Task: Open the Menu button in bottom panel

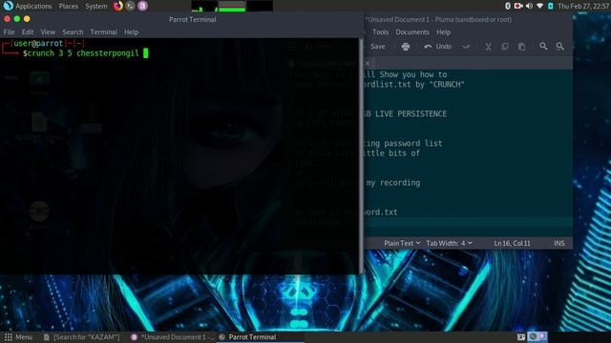Action: click(x=18, y=337)
